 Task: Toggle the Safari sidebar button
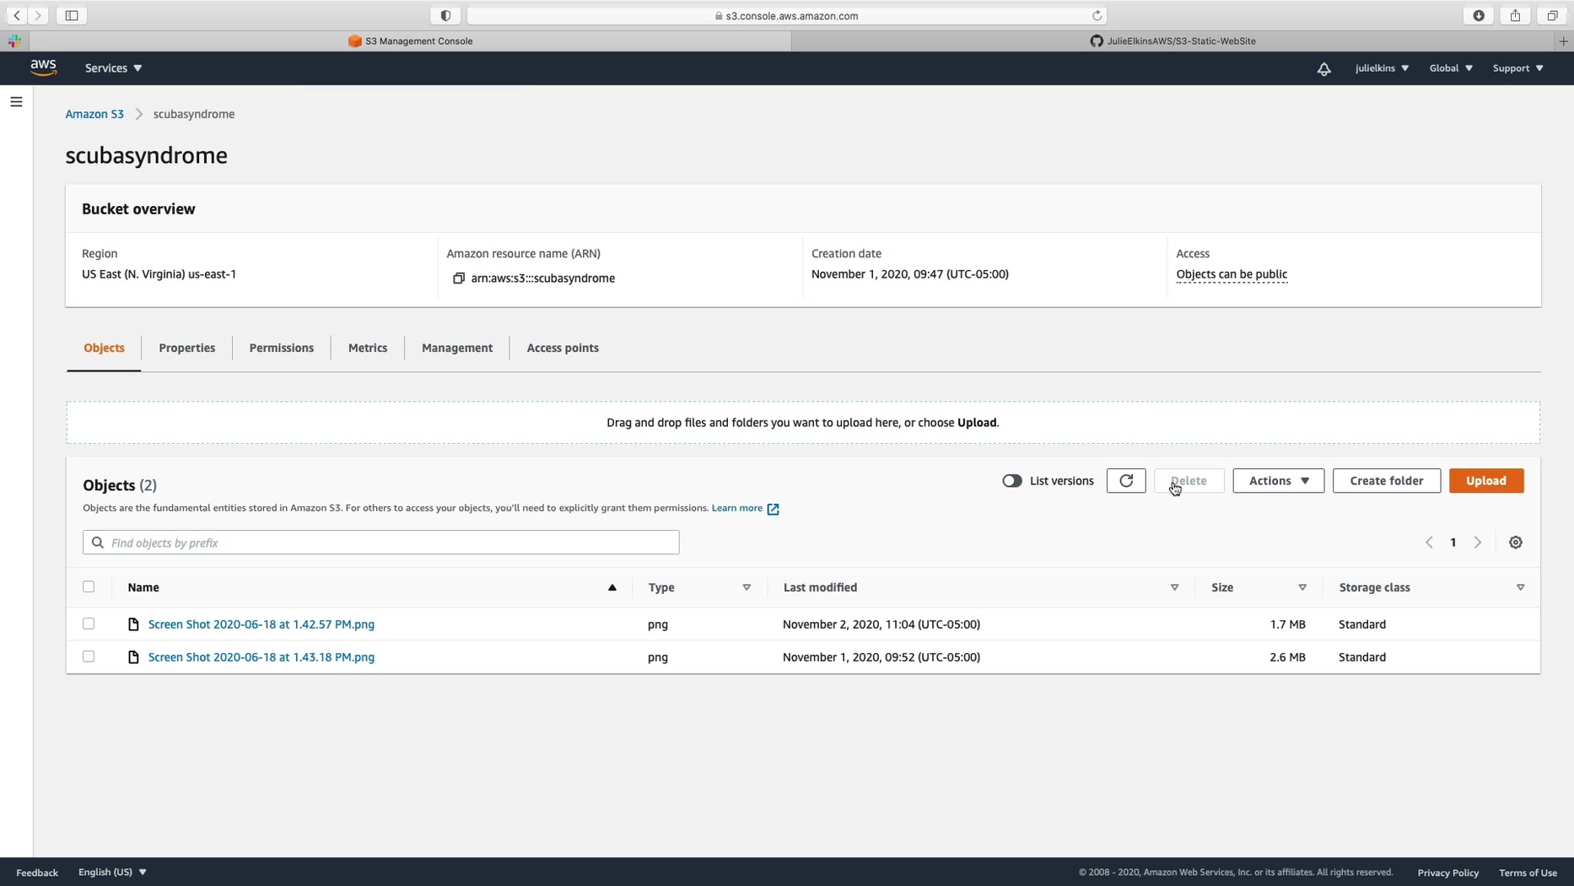pos(72,15)
